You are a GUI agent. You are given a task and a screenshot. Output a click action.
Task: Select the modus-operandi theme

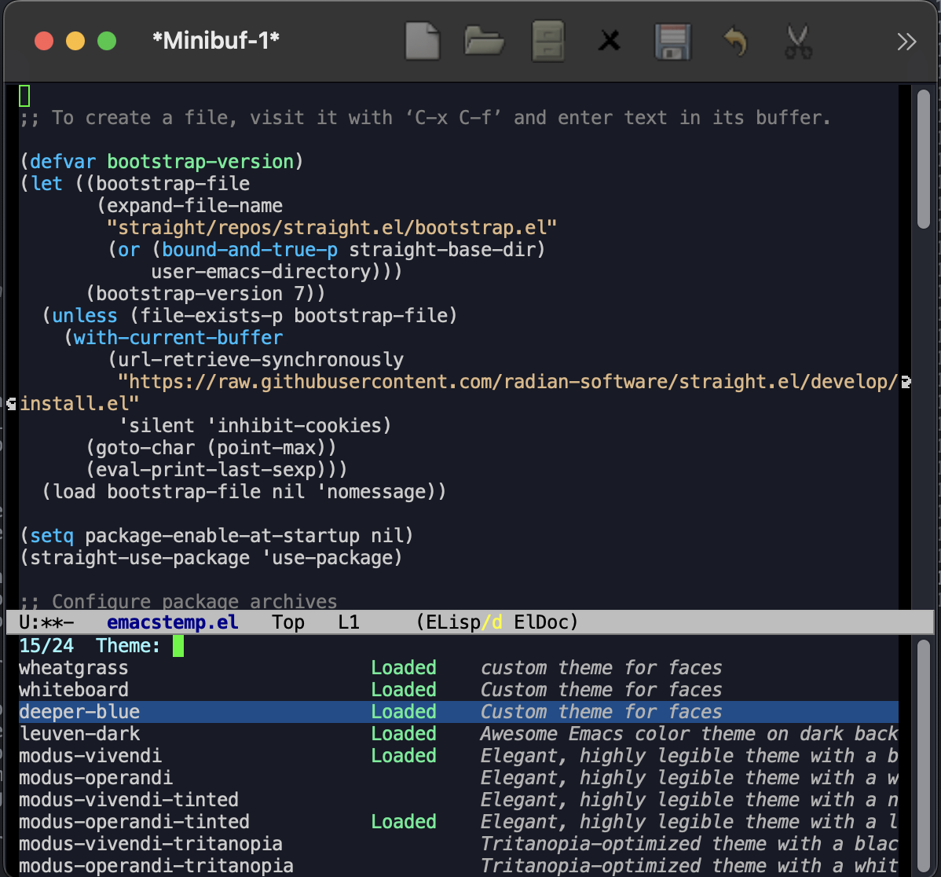click(96, 777)
